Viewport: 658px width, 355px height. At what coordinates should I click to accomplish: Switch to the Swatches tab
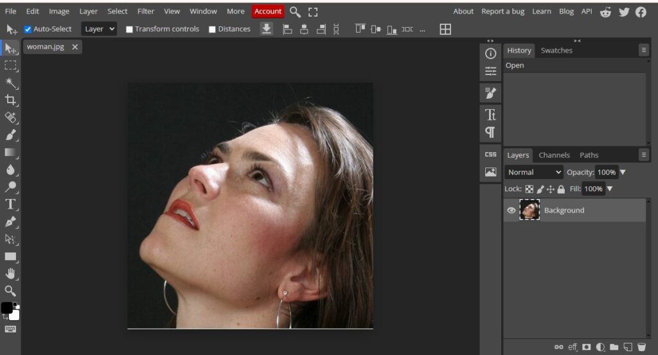pyautogui.click(x=556, y=50)
